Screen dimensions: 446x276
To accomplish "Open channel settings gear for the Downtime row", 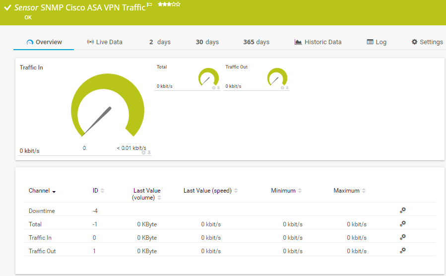I will click(x=403, y=210).
